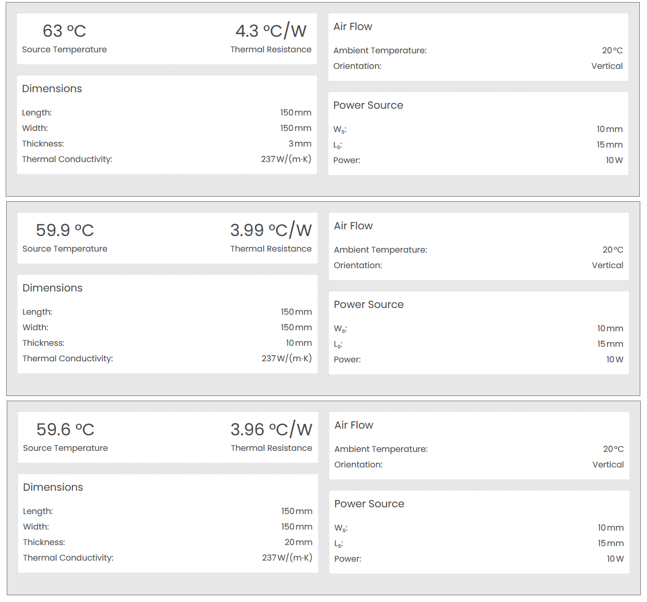Viewport: 647px width, 602px height.
Task: Click the 59.6 °C source temperature reading
Action: [x=65, y=430]
